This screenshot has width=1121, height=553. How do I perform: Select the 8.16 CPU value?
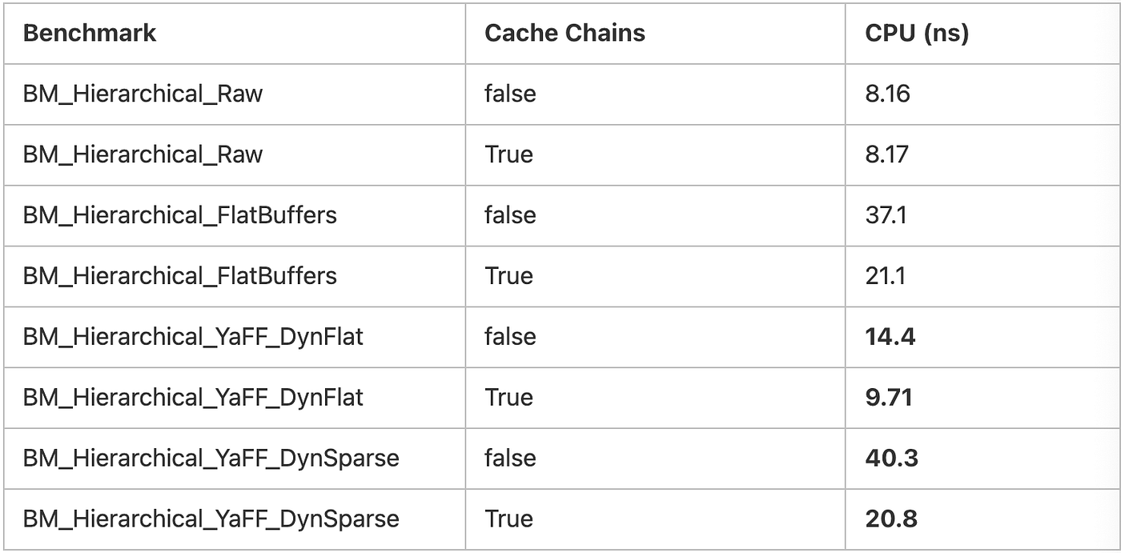(x=887, y=94)
